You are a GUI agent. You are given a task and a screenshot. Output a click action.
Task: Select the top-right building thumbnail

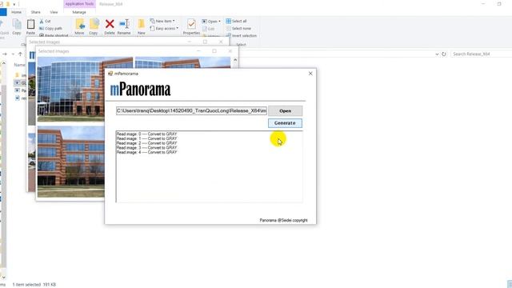pos(182,62)
